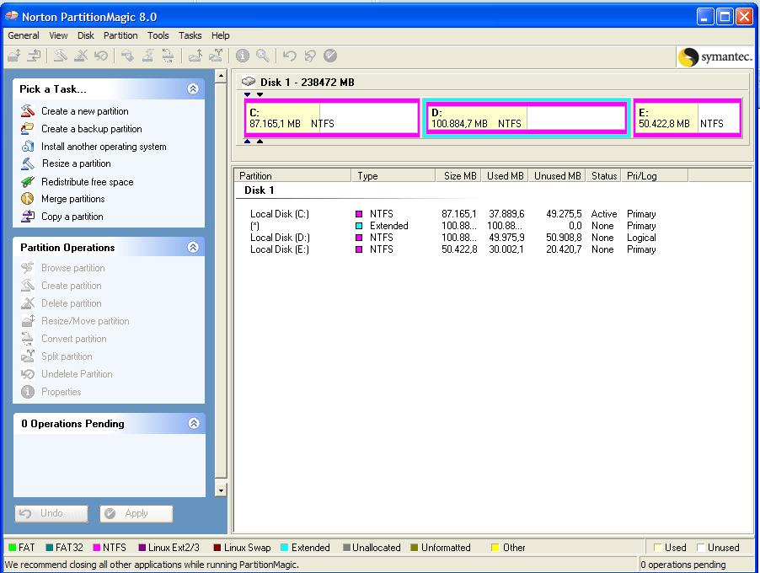The width and height of the screenshot is (760, 573).
Task: Click the Discard all changes toolbar icon
Action: point(310,56)
